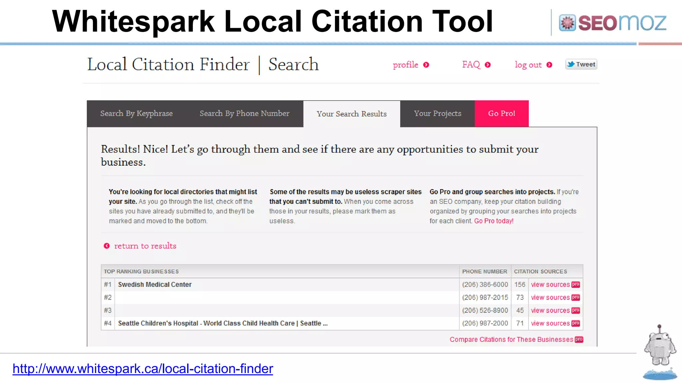
Task: Click the pro badge after Compare Citations
Action: pyautogui.click(x=579, y=339)
